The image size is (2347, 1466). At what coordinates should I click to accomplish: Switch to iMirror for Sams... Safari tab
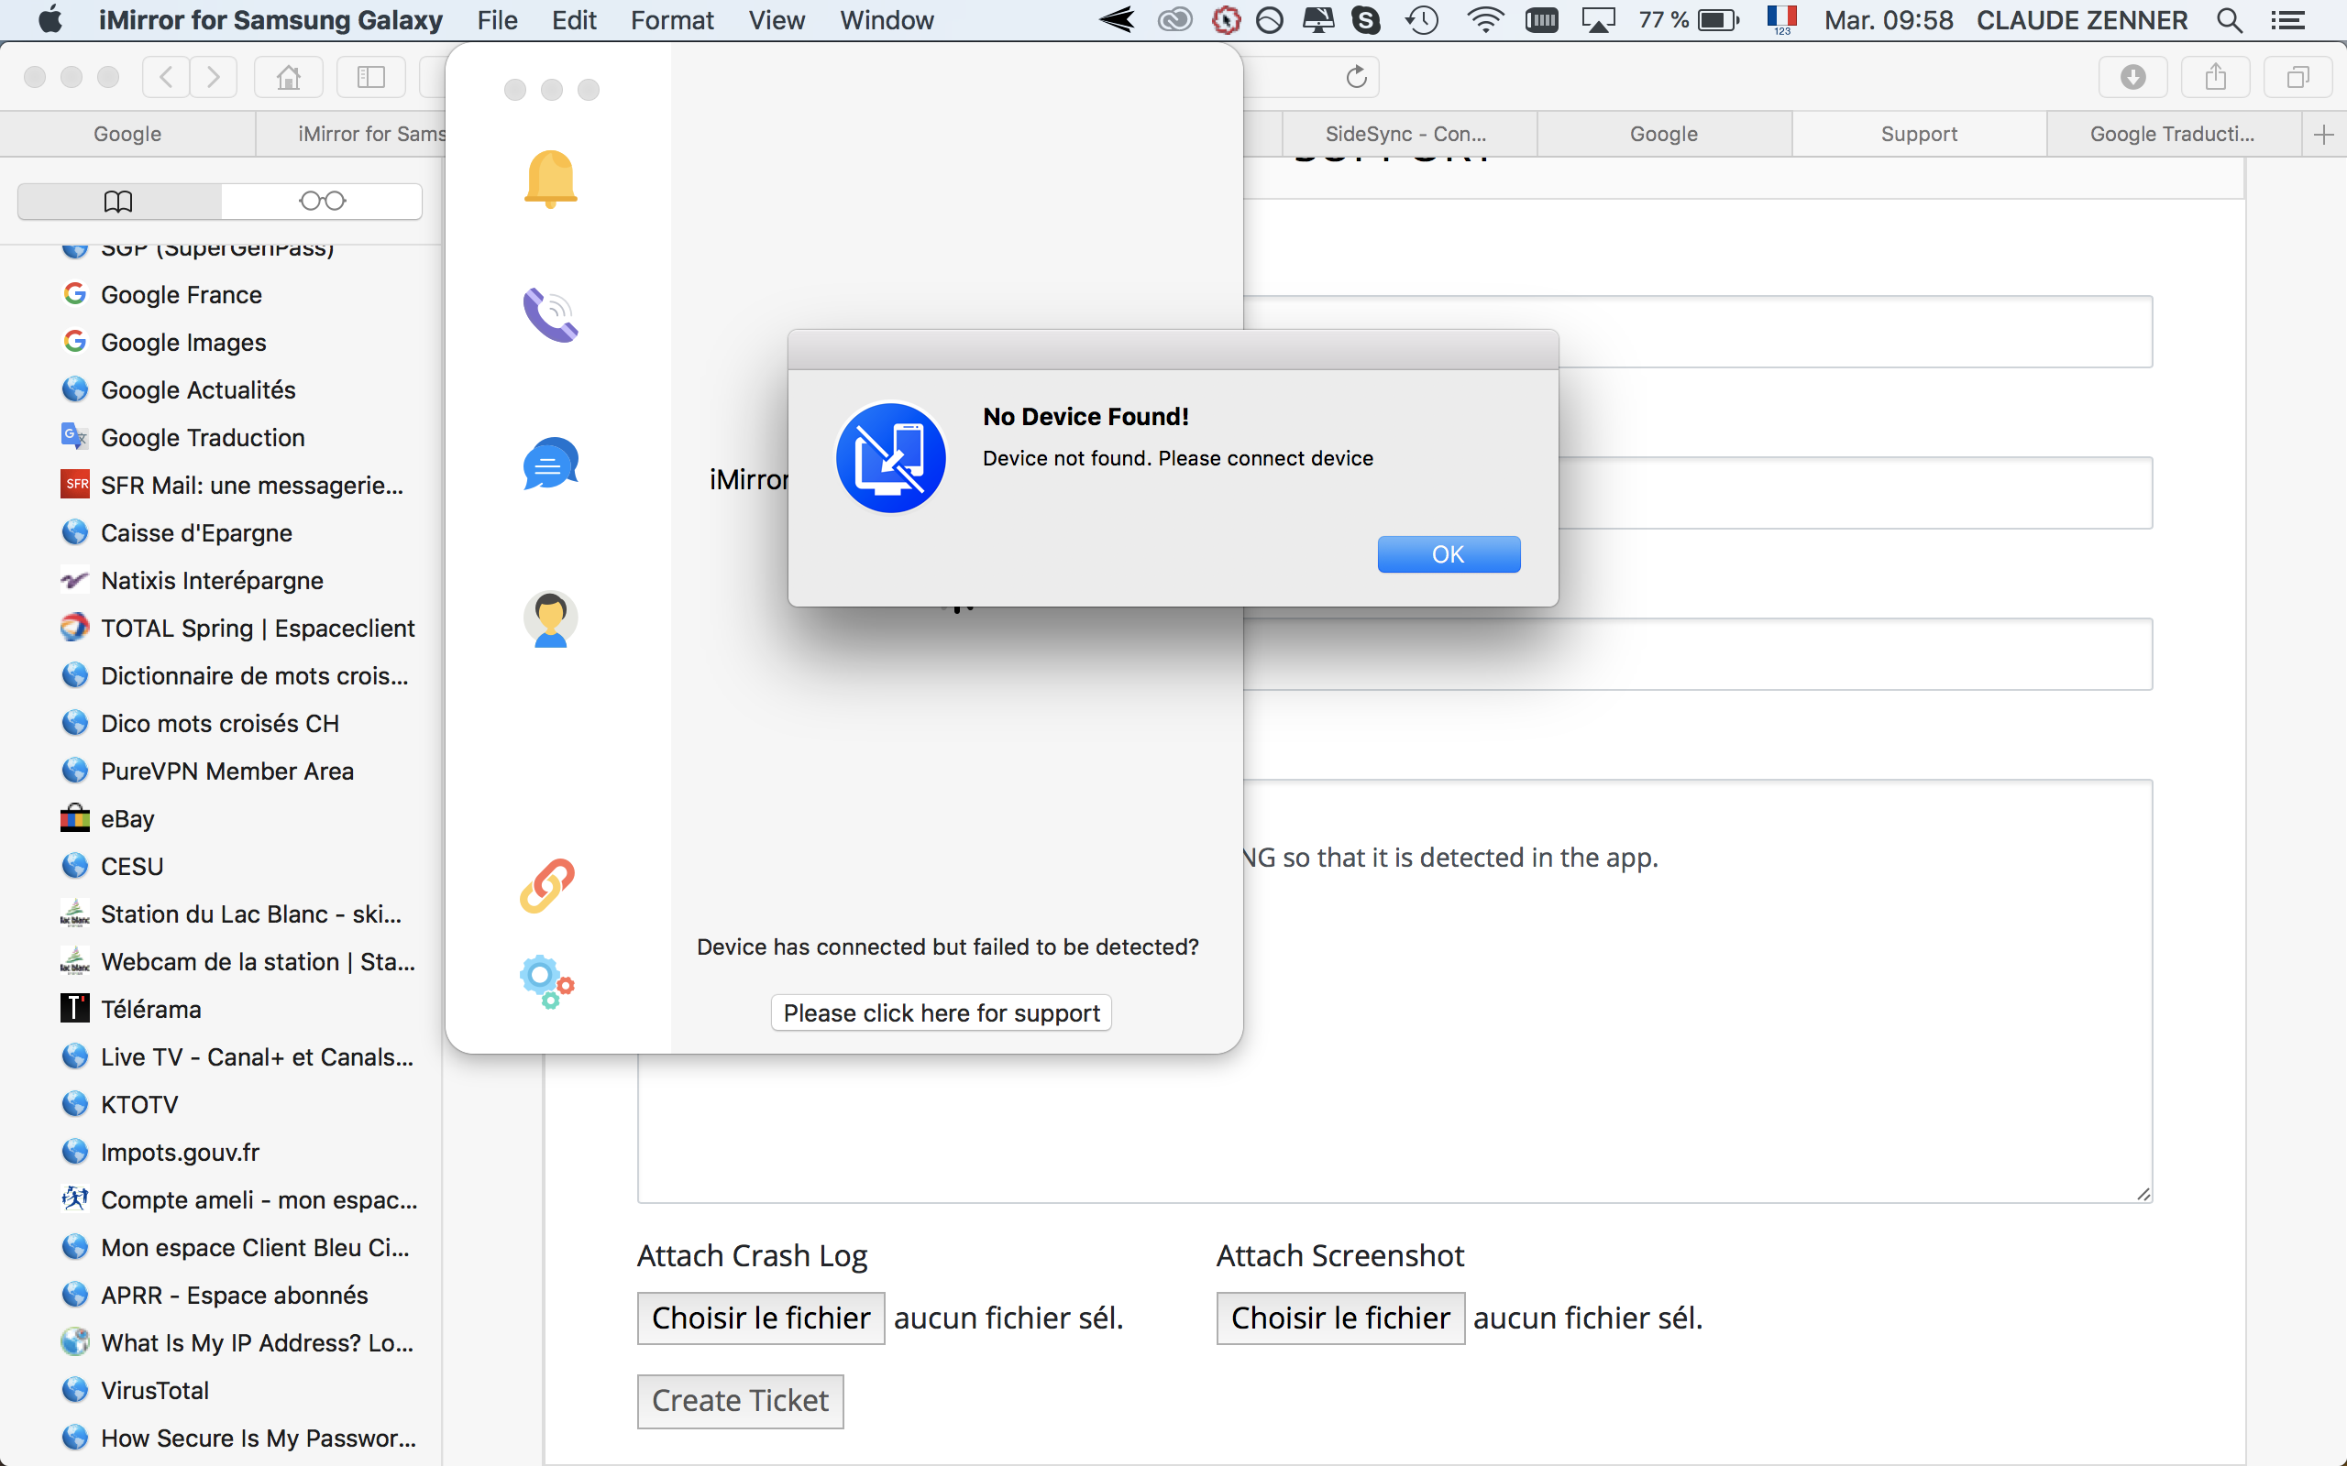click(351, 134)
